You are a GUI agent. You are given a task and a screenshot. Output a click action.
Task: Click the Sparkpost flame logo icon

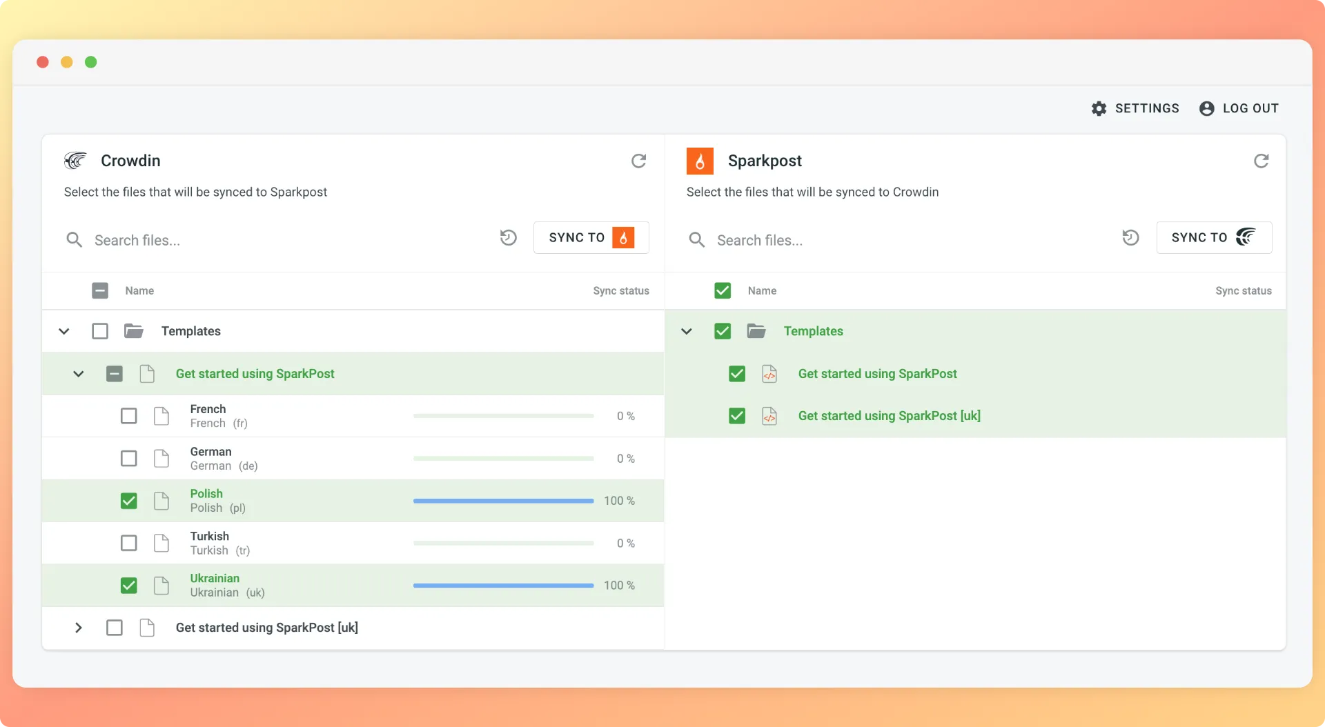click(x=700, y=161)
